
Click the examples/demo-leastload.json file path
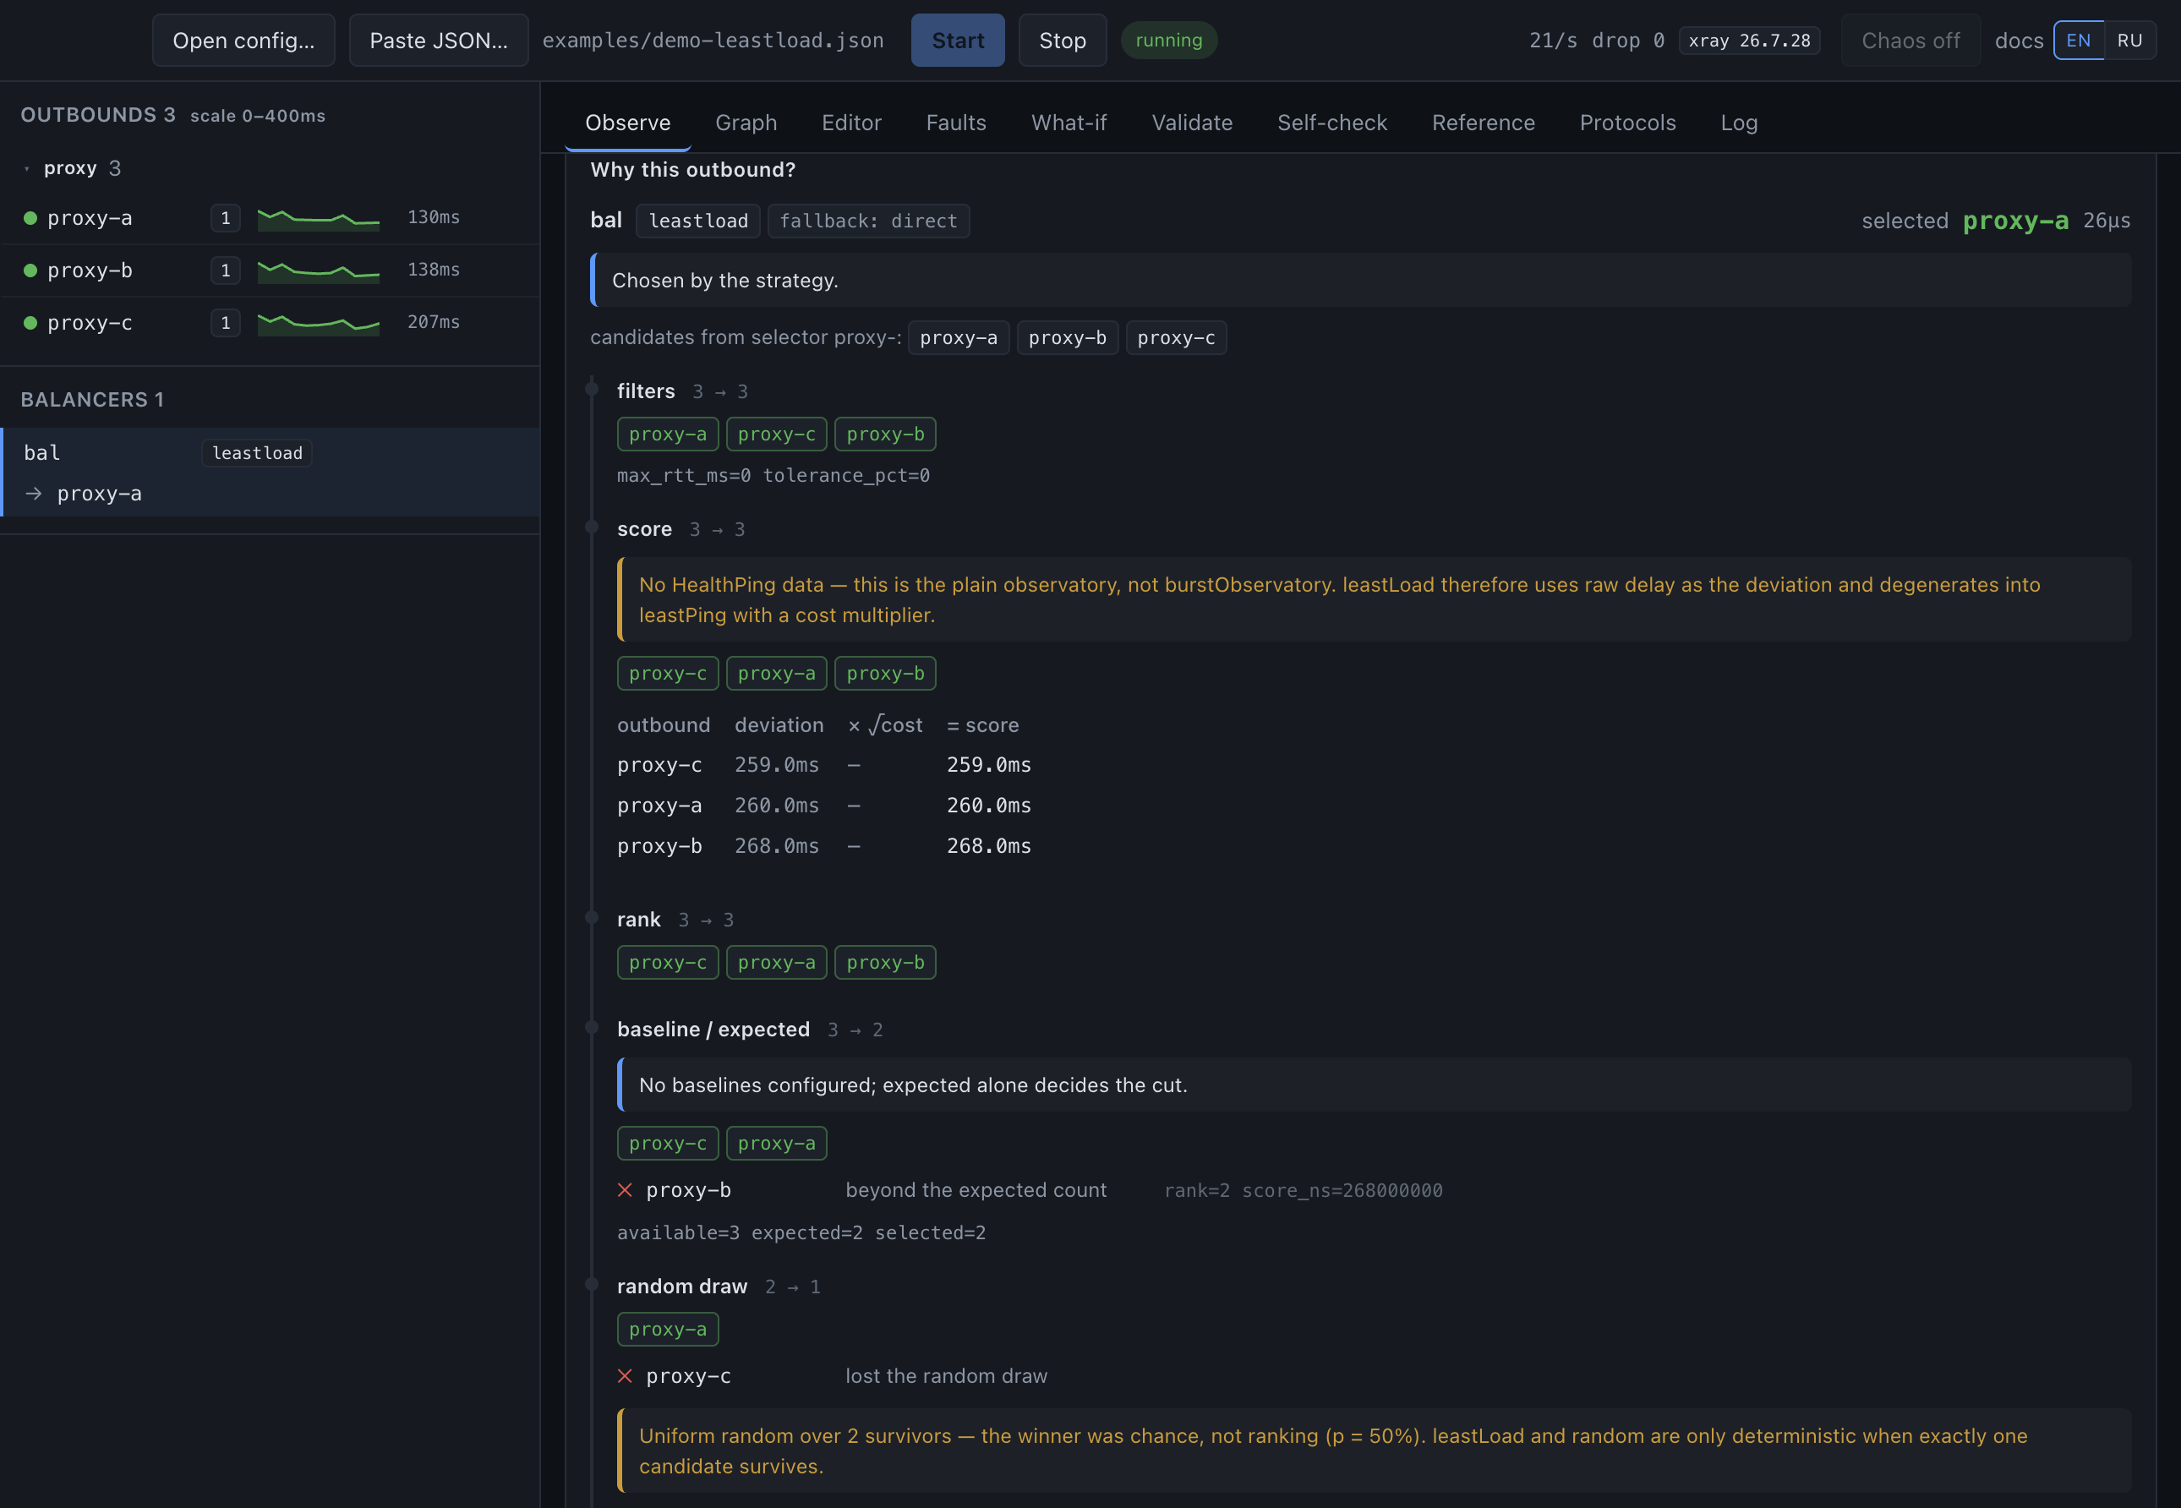coord(713,41)
